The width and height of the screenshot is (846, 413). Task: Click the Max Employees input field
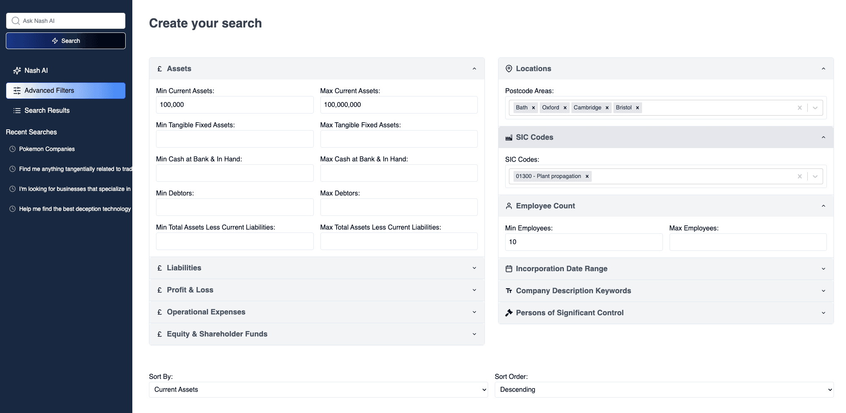tap(747, 242)
